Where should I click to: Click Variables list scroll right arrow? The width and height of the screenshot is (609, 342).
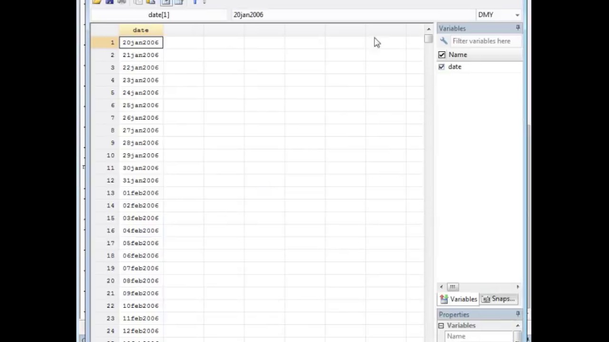coord(518,286)
